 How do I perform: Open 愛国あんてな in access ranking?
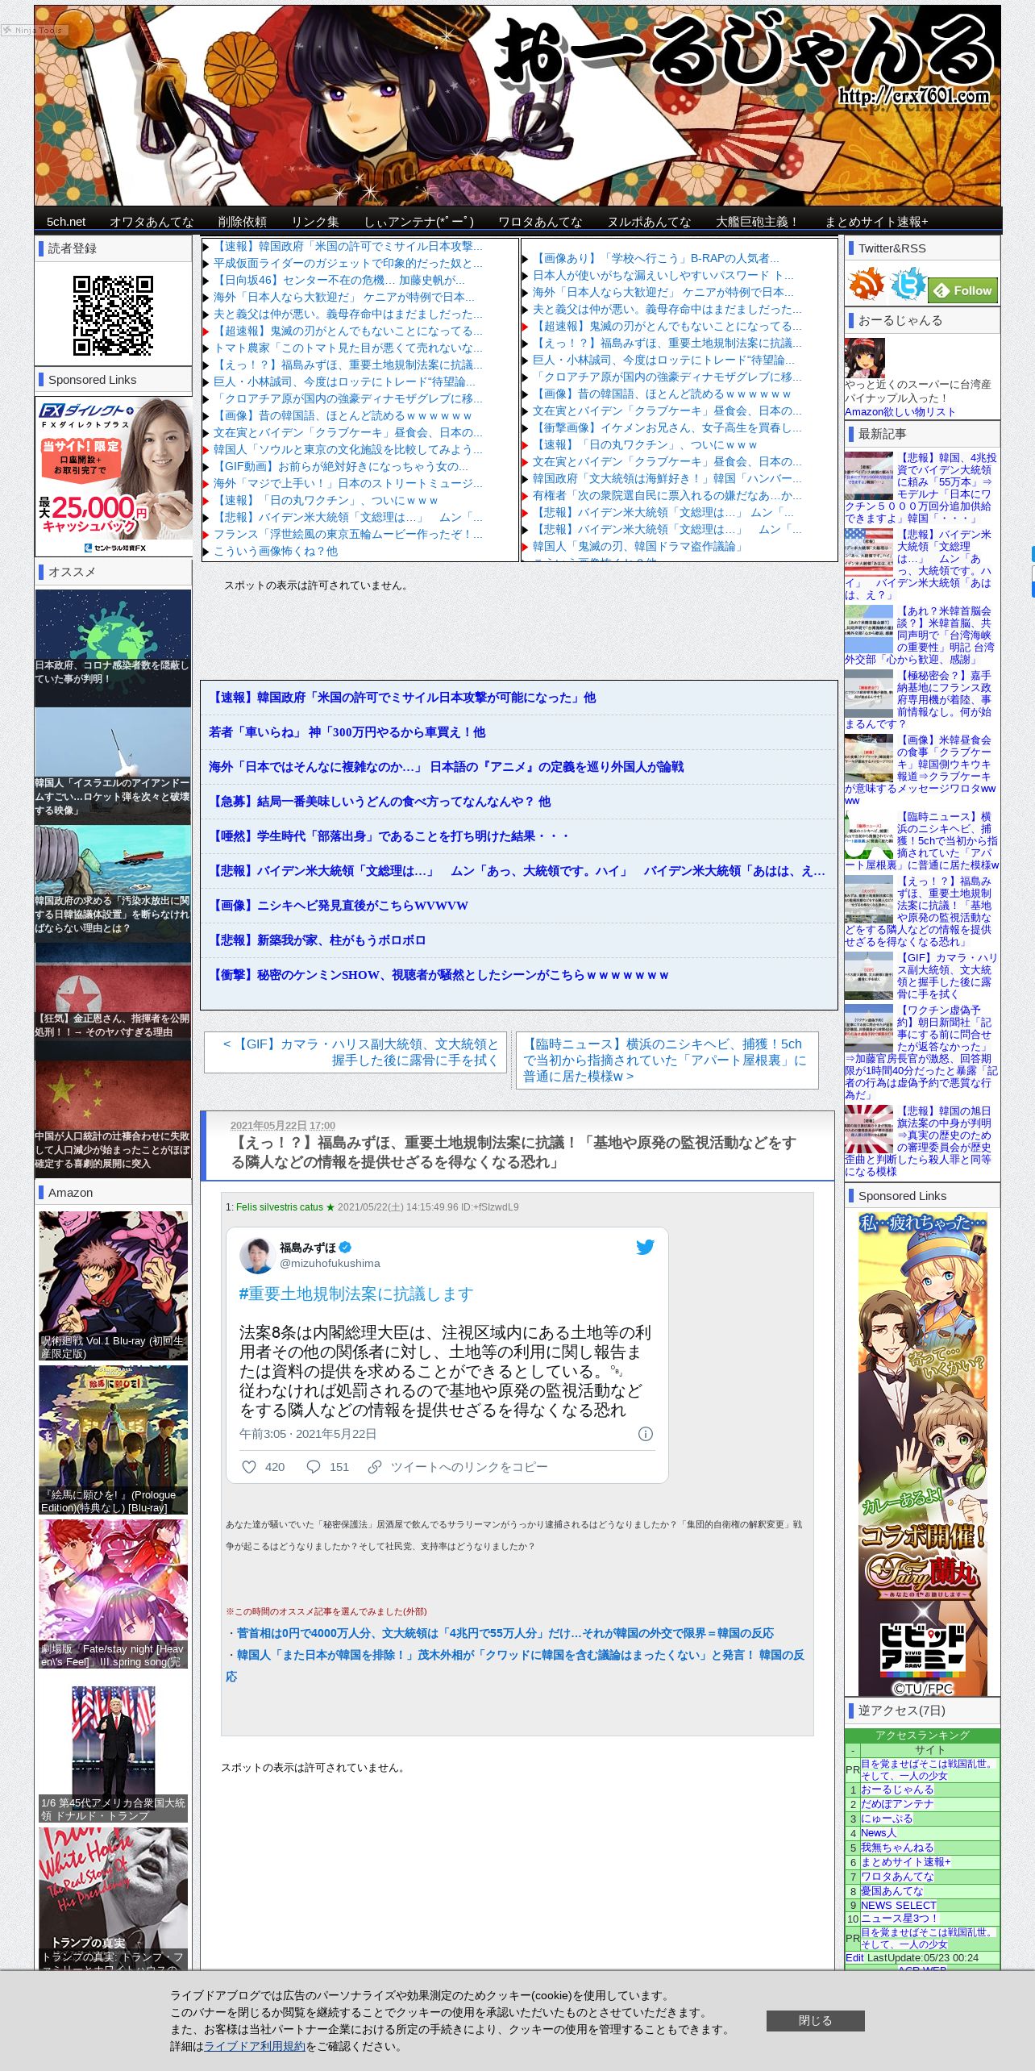pyautogui.click(x=892, y=1890)
